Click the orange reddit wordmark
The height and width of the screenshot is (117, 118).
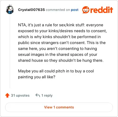point(101,10)
